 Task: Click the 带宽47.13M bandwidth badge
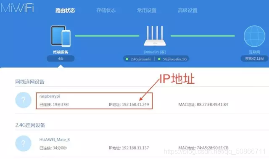[254, 59]
